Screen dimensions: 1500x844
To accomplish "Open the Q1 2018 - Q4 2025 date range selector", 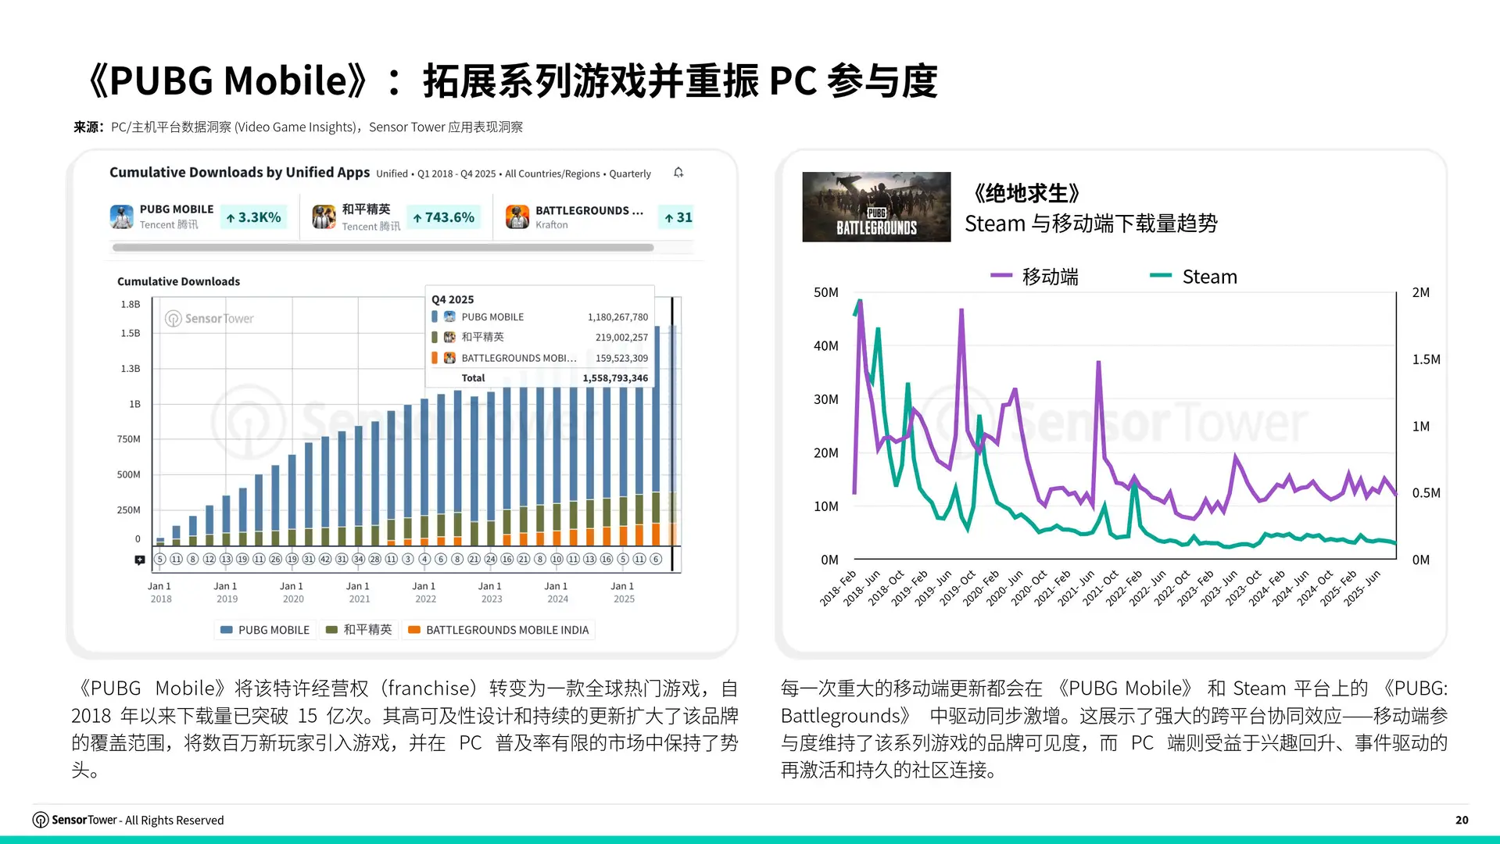I will click(456, 173).
